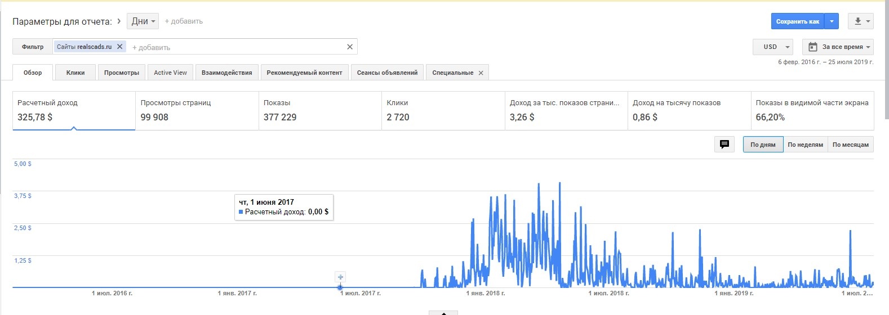Open the Сохранить как dropdown arrow

coord(832,21)
